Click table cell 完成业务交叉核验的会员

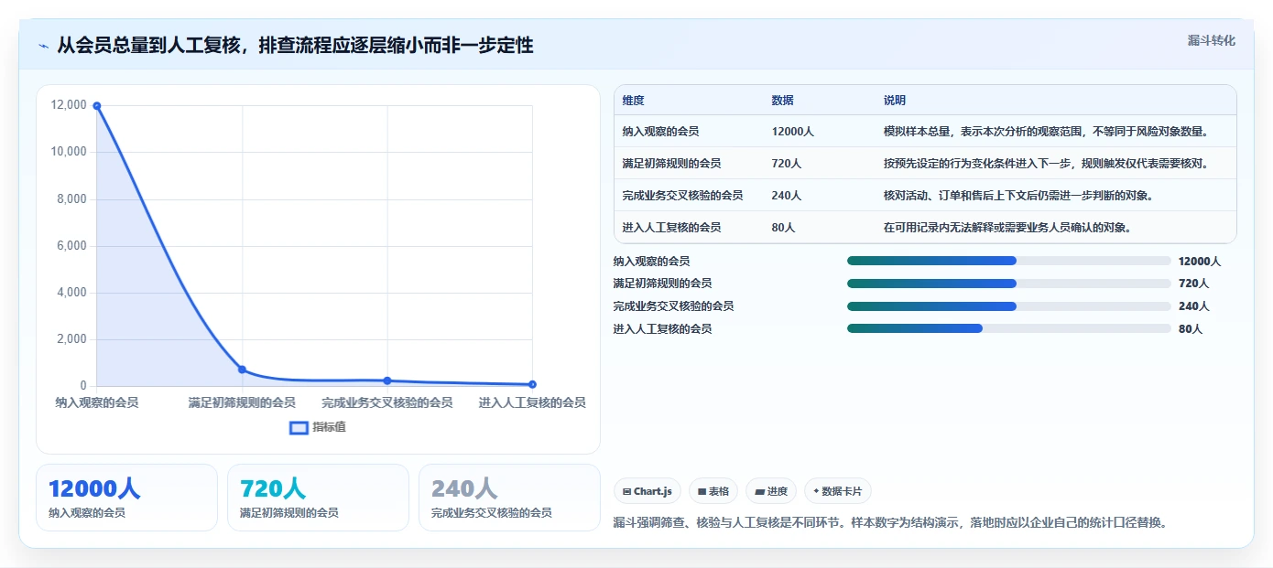click(682, 196)
